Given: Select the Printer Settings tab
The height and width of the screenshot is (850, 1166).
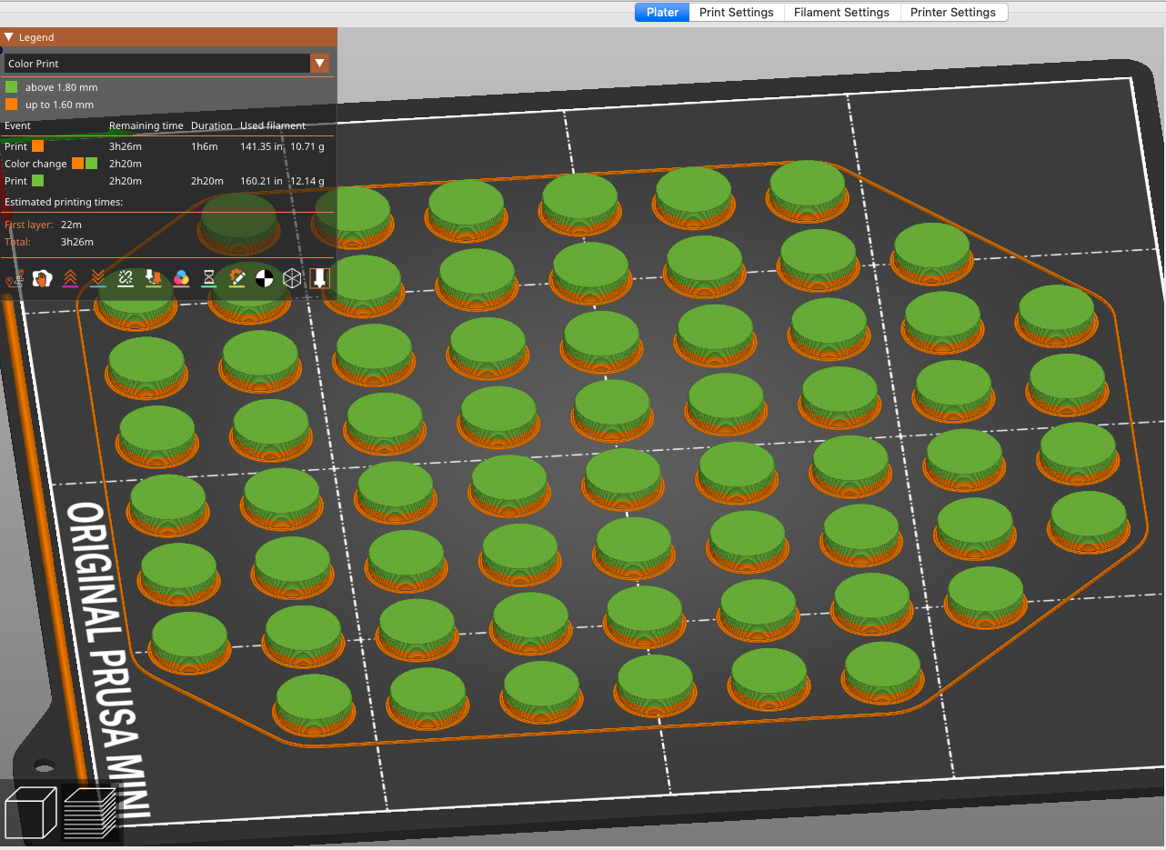Looking at the screenshot, I should [x=954, y=12].
